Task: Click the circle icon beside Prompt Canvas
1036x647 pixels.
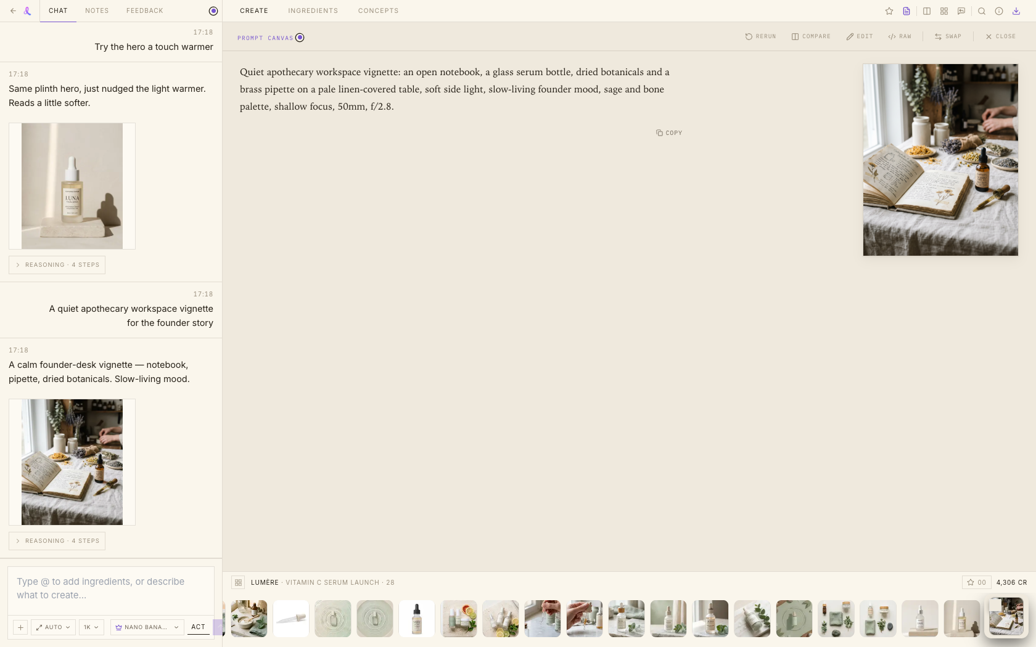Action: pos(300,38)
